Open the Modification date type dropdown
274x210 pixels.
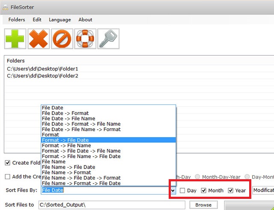tap(263, 190)
